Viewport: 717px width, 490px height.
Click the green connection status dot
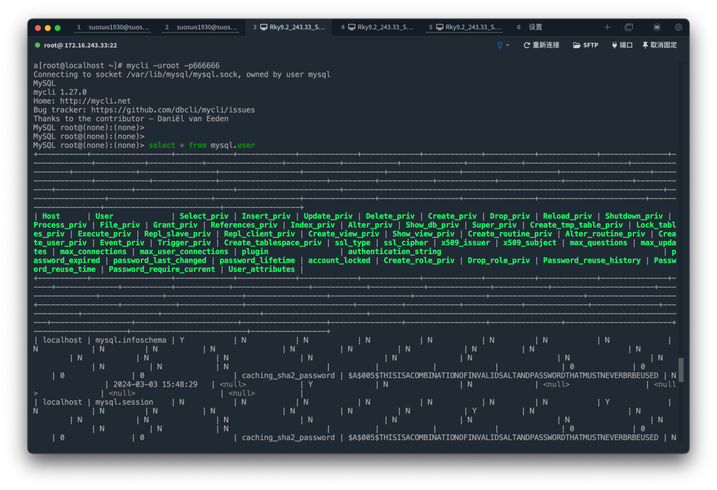point(37,45)
